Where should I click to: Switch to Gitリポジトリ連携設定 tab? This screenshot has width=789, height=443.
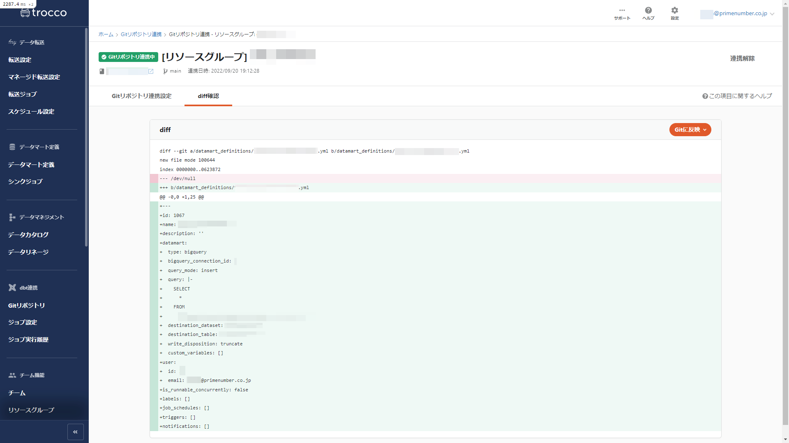point(141,96)
